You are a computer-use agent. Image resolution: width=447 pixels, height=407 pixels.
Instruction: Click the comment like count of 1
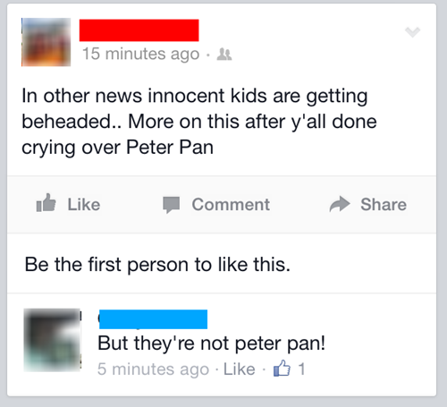pyautogui.click(x=301, y=369)
